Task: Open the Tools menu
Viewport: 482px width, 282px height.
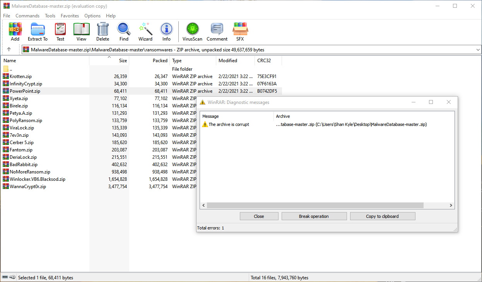Action: 50,16
